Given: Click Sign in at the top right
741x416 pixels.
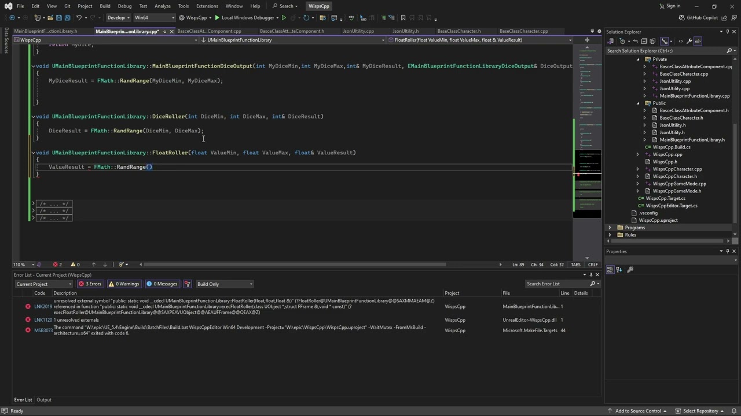Looking at the screenshot, I should point(673,6).
